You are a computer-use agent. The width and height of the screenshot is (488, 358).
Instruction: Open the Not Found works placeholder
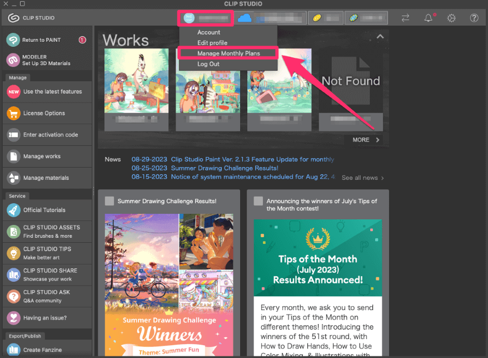pos(351,81)
